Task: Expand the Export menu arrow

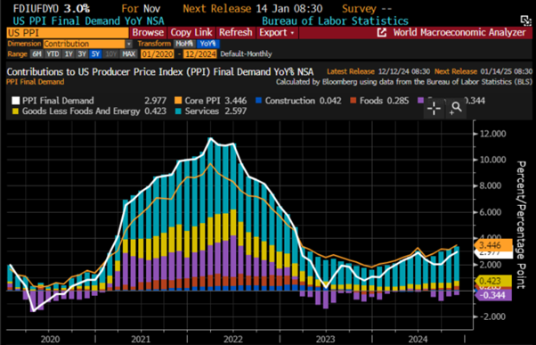Action: pyautogui.click(x=292, y=33)
